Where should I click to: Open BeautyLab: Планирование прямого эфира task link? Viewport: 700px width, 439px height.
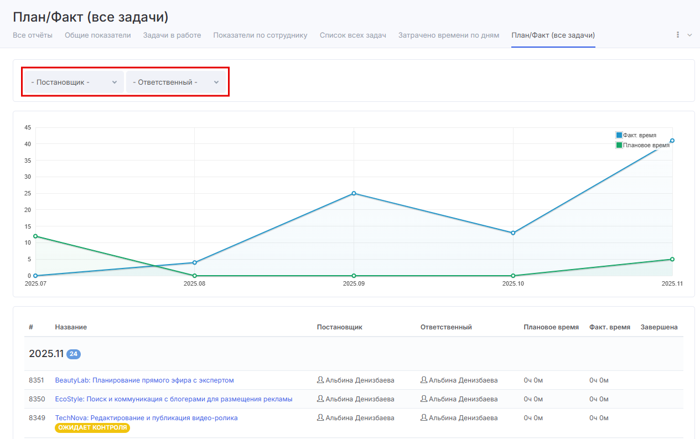pyautogui.click(x=144, y=380)
